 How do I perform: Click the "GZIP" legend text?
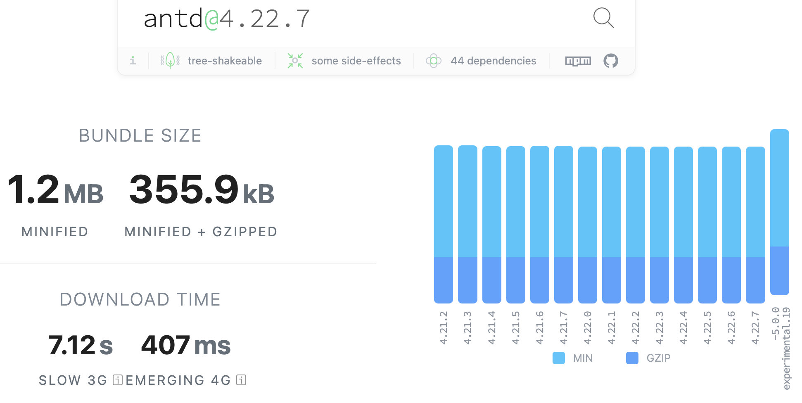pos(659,358)
